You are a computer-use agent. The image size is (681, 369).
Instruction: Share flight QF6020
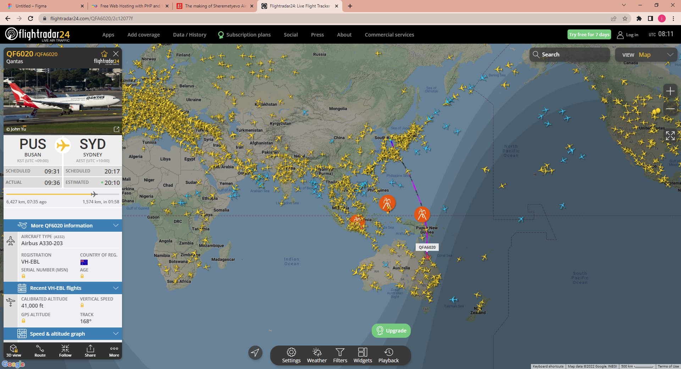point(90,351)
